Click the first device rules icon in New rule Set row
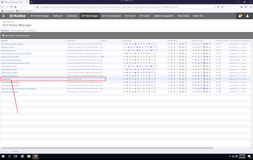Image resolution: width=253 pixels, height=160 pixels. coord(172,79)
